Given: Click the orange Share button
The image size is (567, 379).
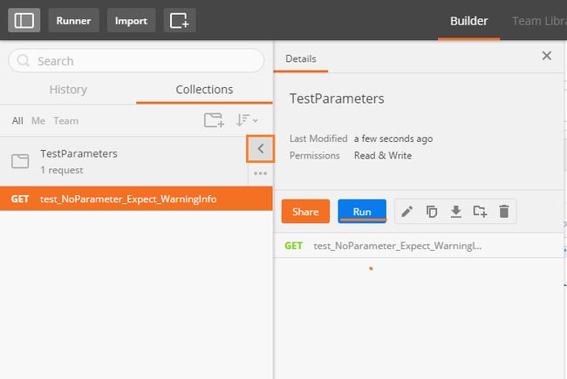Looking at the screenshot, I should tap(305, 212).
